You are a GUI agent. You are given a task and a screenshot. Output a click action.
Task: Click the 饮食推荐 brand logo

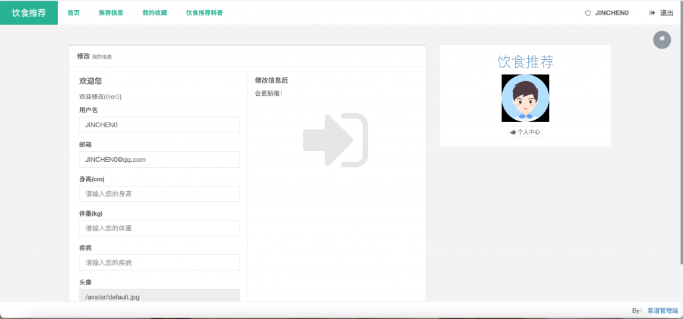[29, 13]
